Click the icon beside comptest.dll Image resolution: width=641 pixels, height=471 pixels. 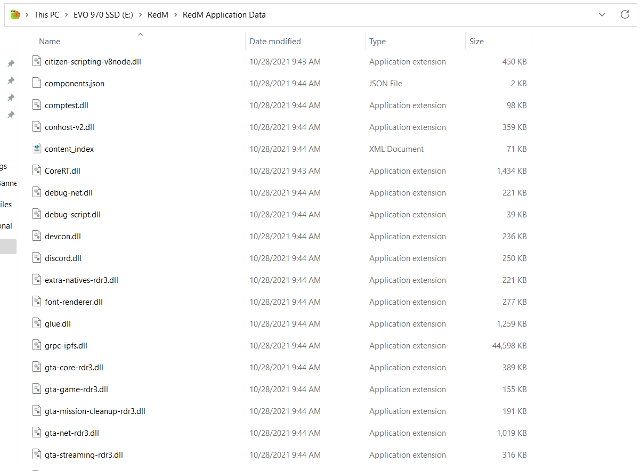[x=37, y=105]
